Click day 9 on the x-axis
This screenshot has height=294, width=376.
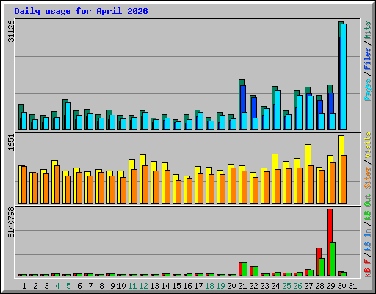(x=112, y=286)
